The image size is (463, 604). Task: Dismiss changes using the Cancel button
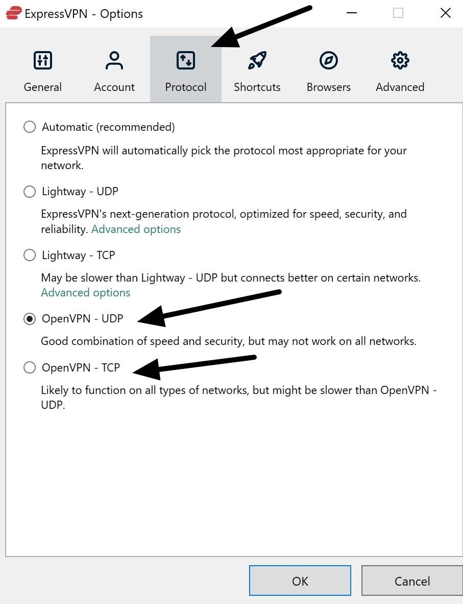pos(411,580)
